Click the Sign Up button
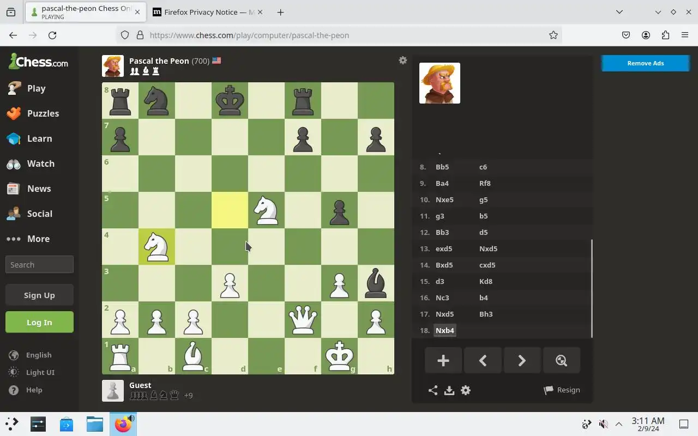The image size is (698, 436). (x=39, y=295)
